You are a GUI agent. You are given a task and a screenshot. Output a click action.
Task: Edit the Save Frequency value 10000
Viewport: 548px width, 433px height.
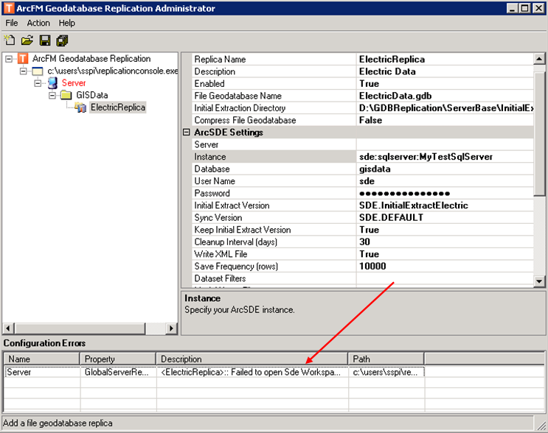pos(445,267)
